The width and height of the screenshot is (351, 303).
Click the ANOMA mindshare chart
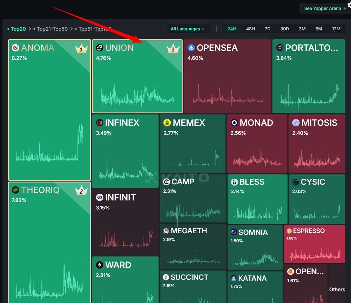tap(50, 143)
